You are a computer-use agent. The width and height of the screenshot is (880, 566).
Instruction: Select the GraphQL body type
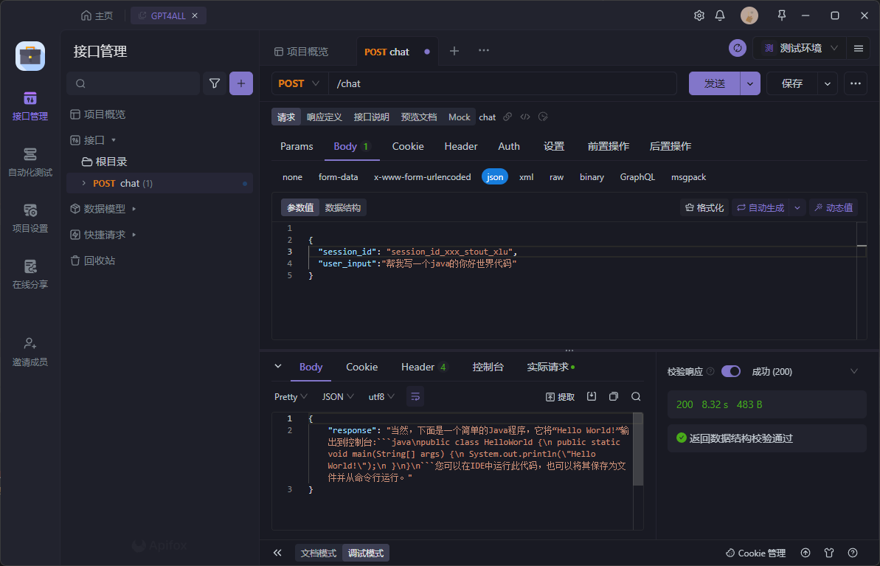pos(637,177)
